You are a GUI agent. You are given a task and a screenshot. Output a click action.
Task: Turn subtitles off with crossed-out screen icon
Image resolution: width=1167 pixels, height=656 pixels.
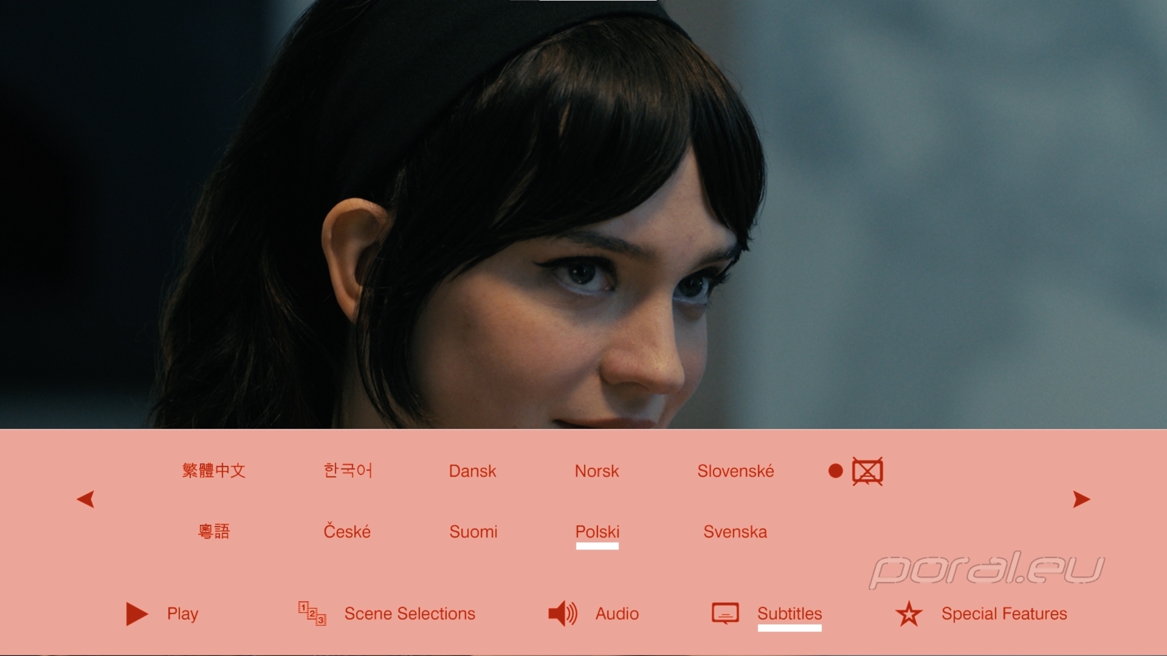[867, 471]
